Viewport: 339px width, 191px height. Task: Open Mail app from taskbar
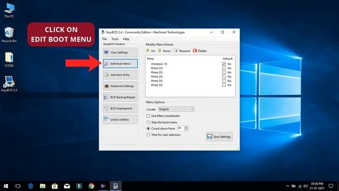pos(67,186)
